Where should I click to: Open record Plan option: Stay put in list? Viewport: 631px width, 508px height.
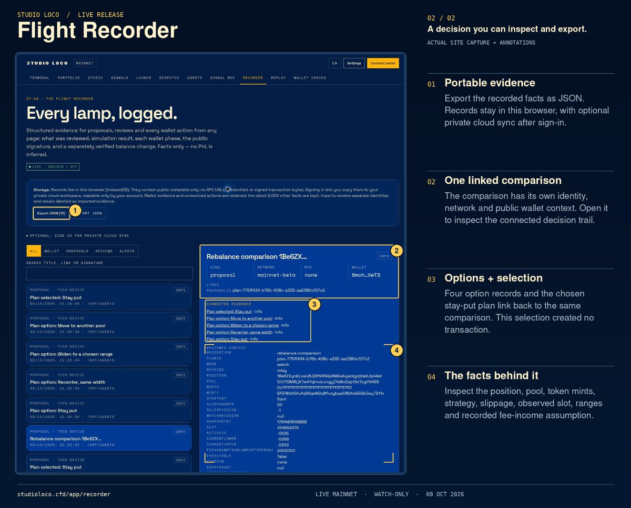tap(109, 411)
